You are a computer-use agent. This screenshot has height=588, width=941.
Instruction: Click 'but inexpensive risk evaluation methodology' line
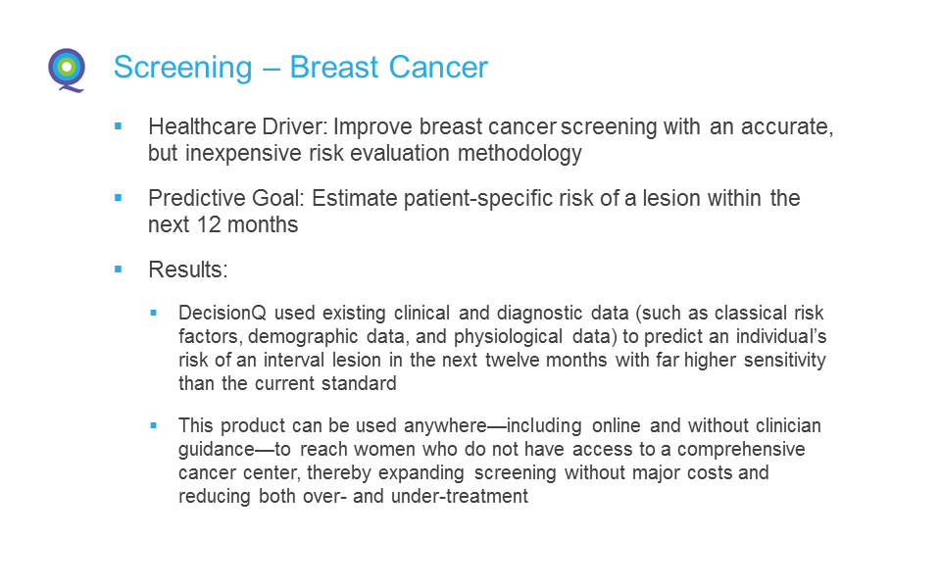365,153
